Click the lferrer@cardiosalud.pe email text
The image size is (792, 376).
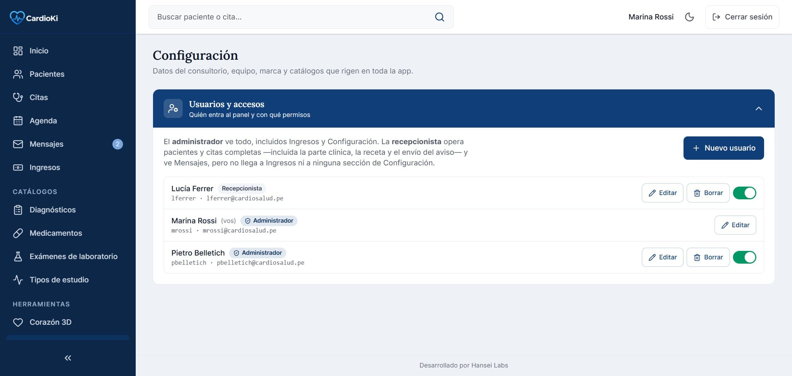click(245, 199)
